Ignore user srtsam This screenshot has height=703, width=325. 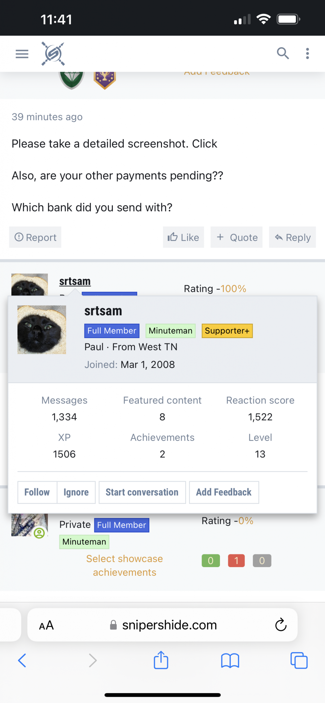point(76,492)
